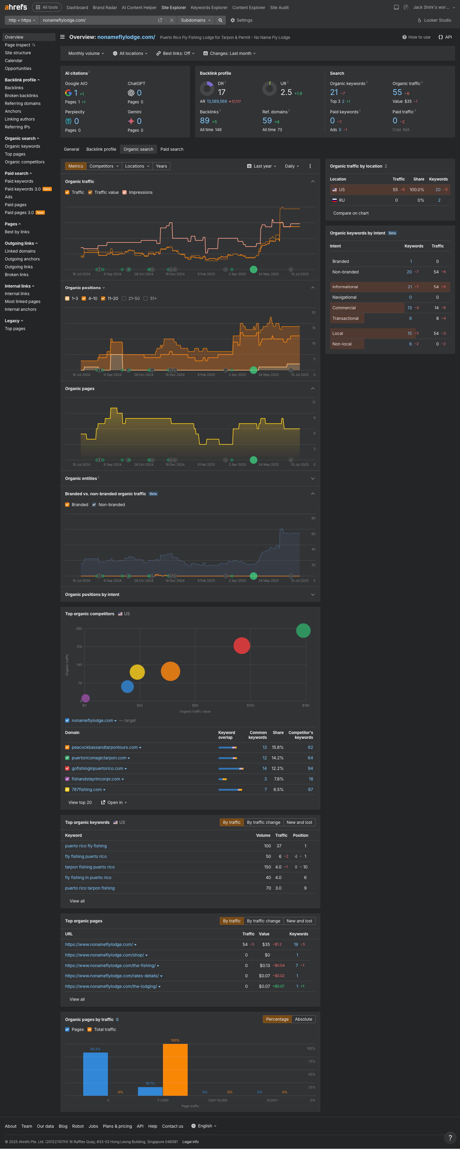Click View top 20 competitors
This screenshot has width=460, height=1150.
(80, 802)
